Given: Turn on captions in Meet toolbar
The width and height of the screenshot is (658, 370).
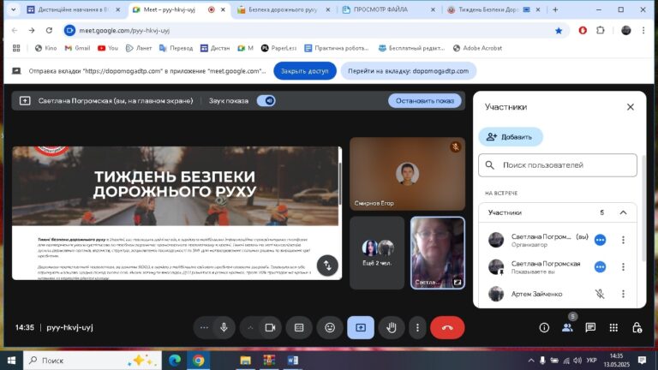Looking at the screenshot, I should (299, 328).
